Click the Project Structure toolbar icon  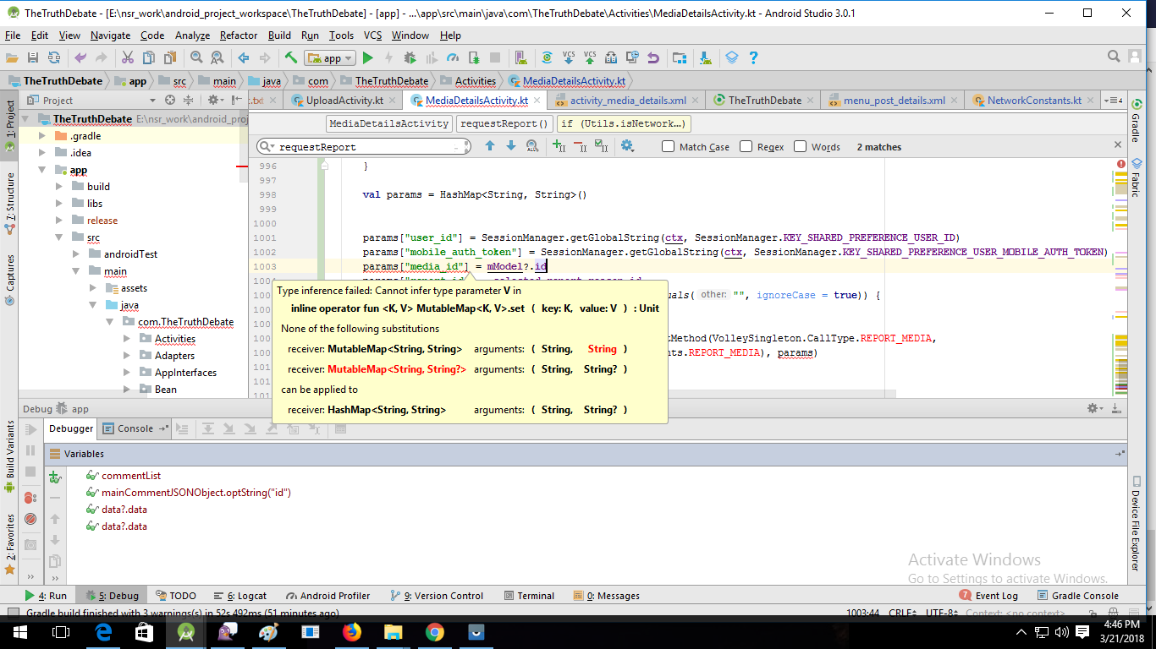click(x=679, y=57)
